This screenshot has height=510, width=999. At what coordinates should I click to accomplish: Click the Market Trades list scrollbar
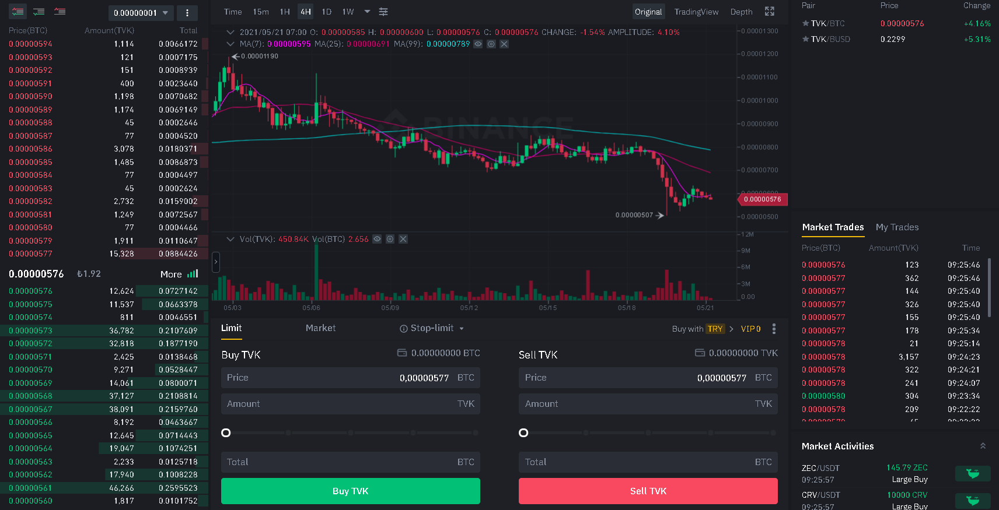pos(989,288)
